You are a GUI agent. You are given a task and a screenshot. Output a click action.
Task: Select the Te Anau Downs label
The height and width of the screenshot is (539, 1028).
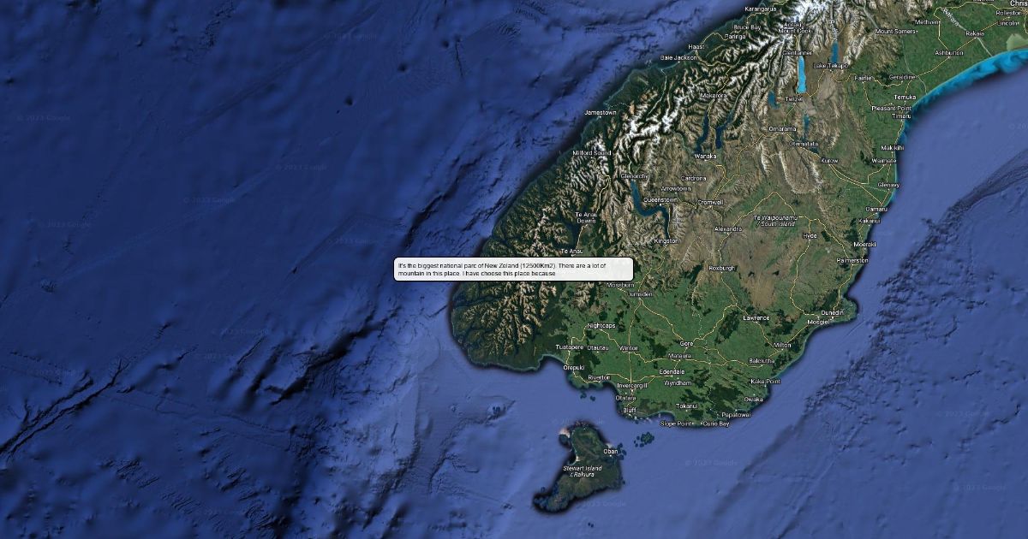coord(586,217)
